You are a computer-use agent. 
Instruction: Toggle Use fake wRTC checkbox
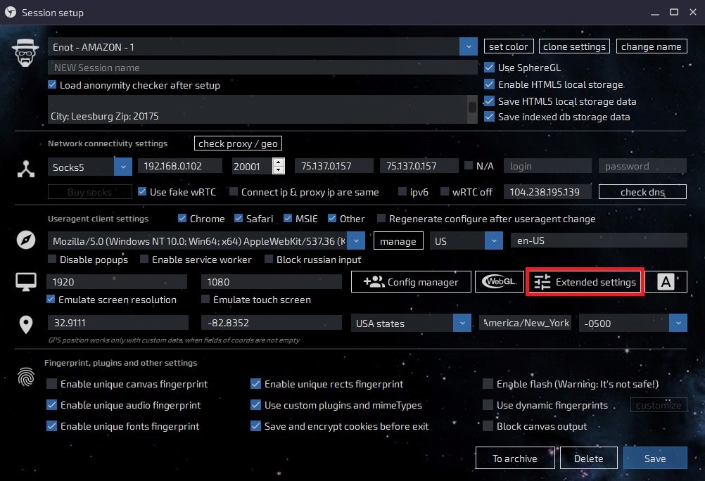[x=142, y=191]
